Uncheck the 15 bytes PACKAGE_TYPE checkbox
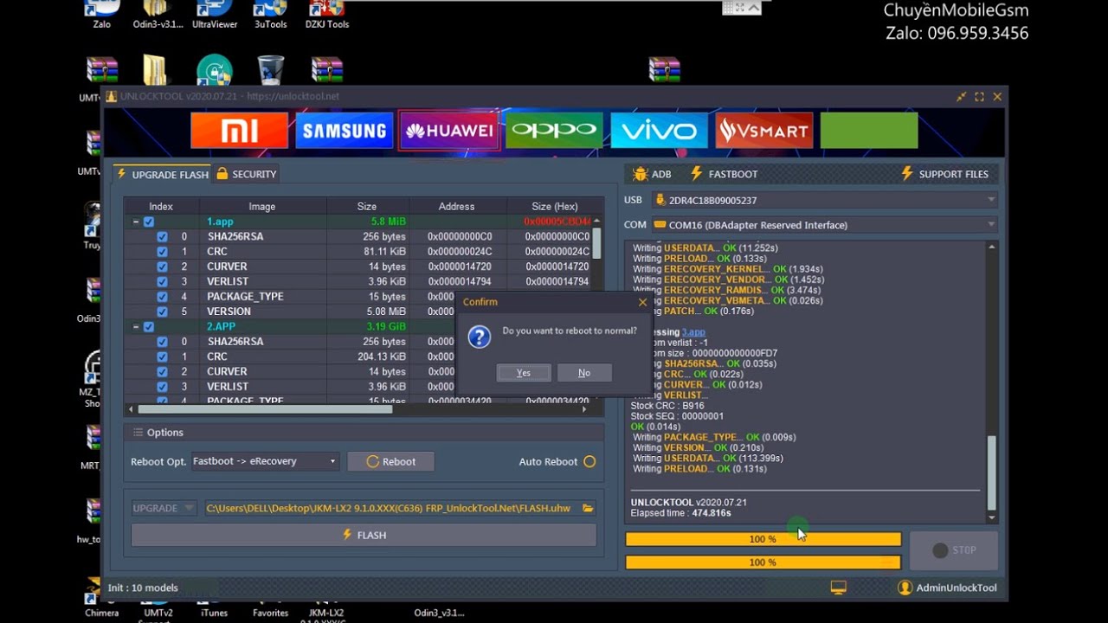 click(162, 296)
